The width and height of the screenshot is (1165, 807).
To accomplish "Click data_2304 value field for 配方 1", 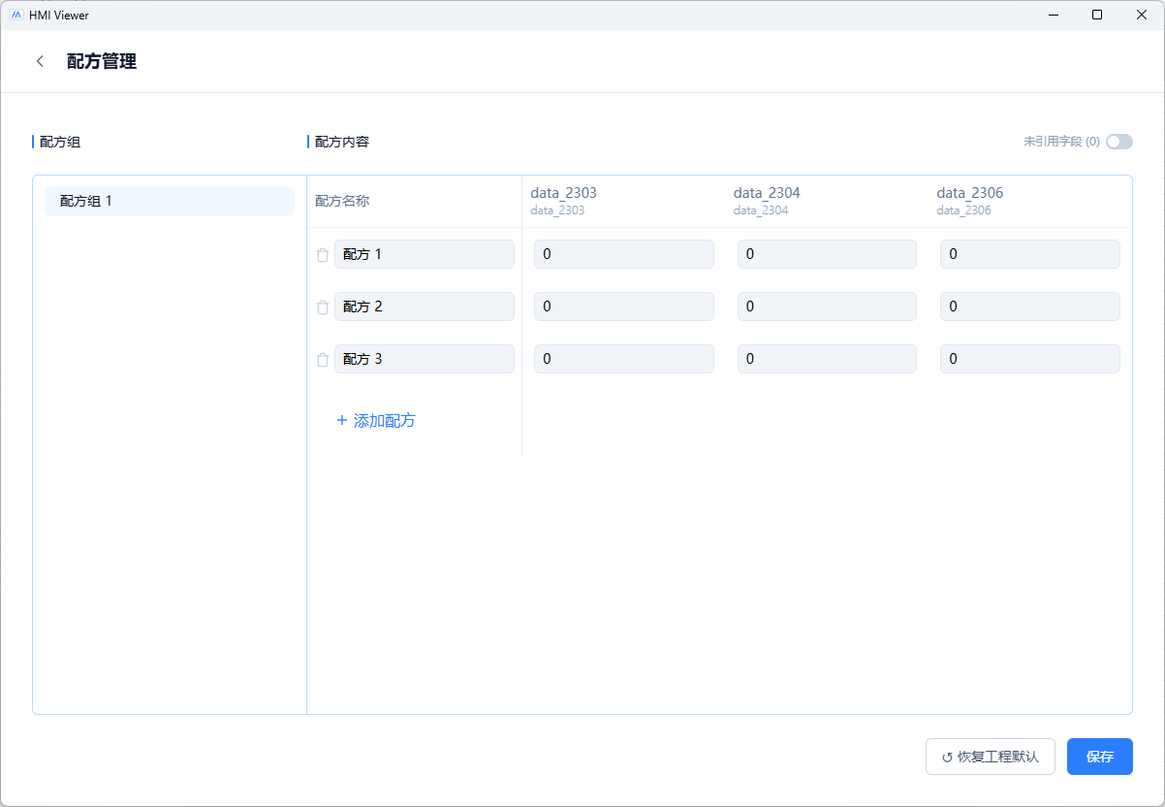I will 827,254.
